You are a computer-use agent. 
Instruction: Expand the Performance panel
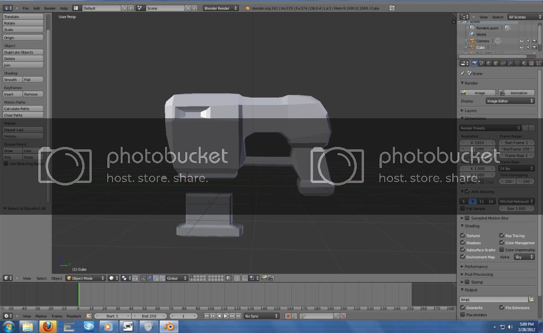tap(476, 267)
